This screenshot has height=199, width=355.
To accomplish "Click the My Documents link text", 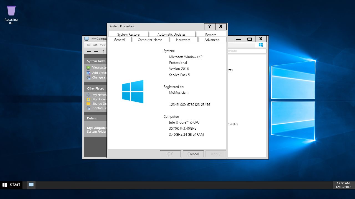I will click(x=100, y=99).
